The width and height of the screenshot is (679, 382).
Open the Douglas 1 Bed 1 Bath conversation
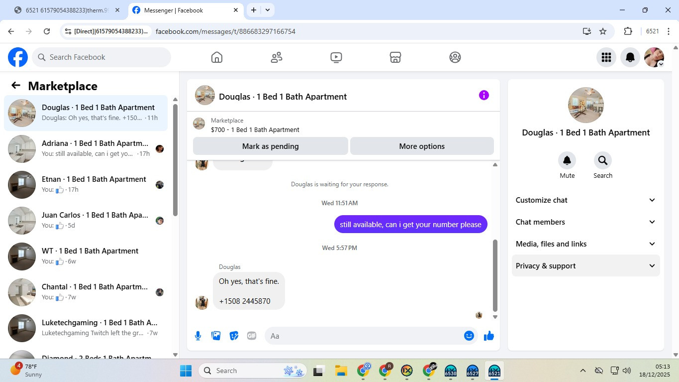[x=86, y=113]
